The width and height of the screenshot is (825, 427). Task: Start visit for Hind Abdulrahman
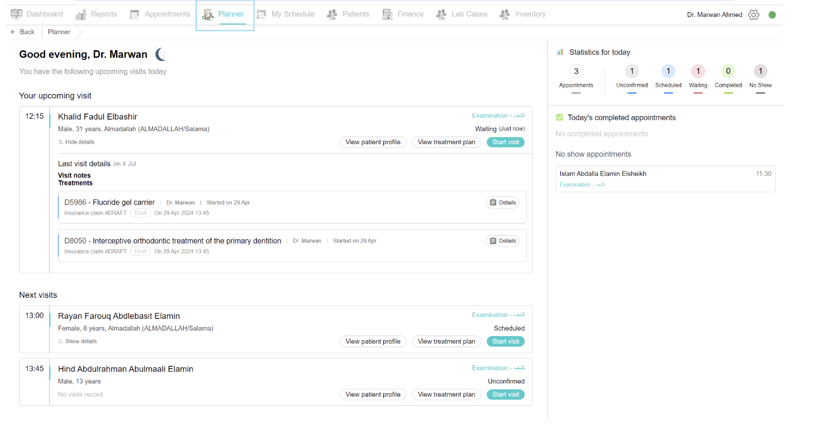[506, 394]
